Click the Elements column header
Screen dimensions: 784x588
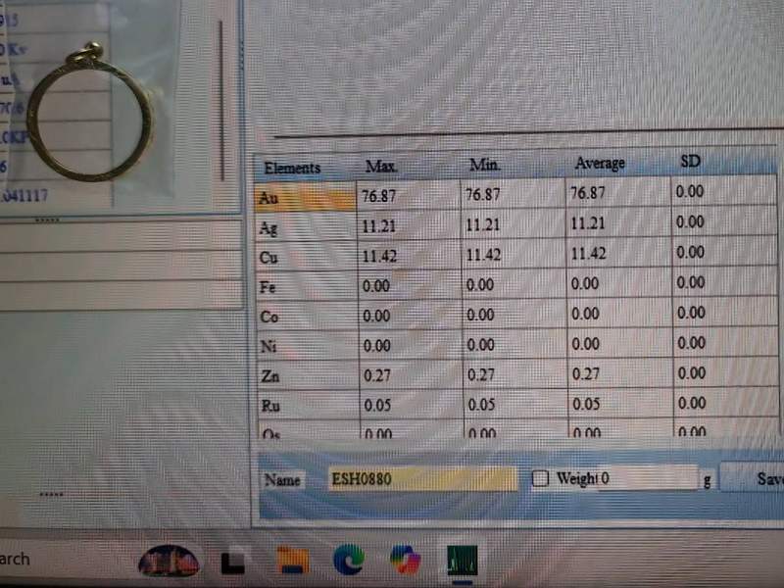pos(294,168)
